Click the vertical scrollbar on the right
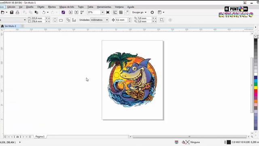Screen dimensions: 259x146 click(252, 85)
